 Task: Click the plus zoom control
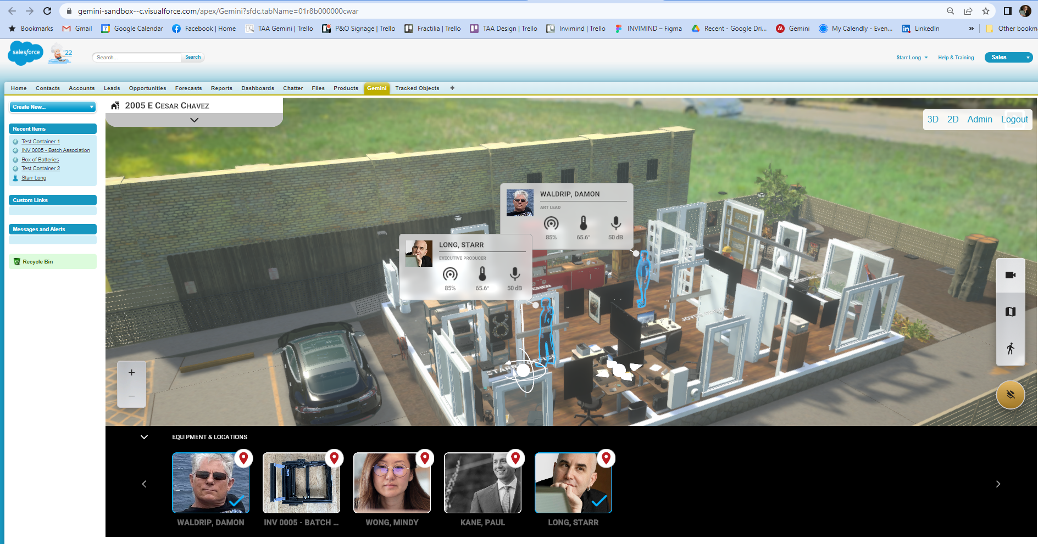131,372
